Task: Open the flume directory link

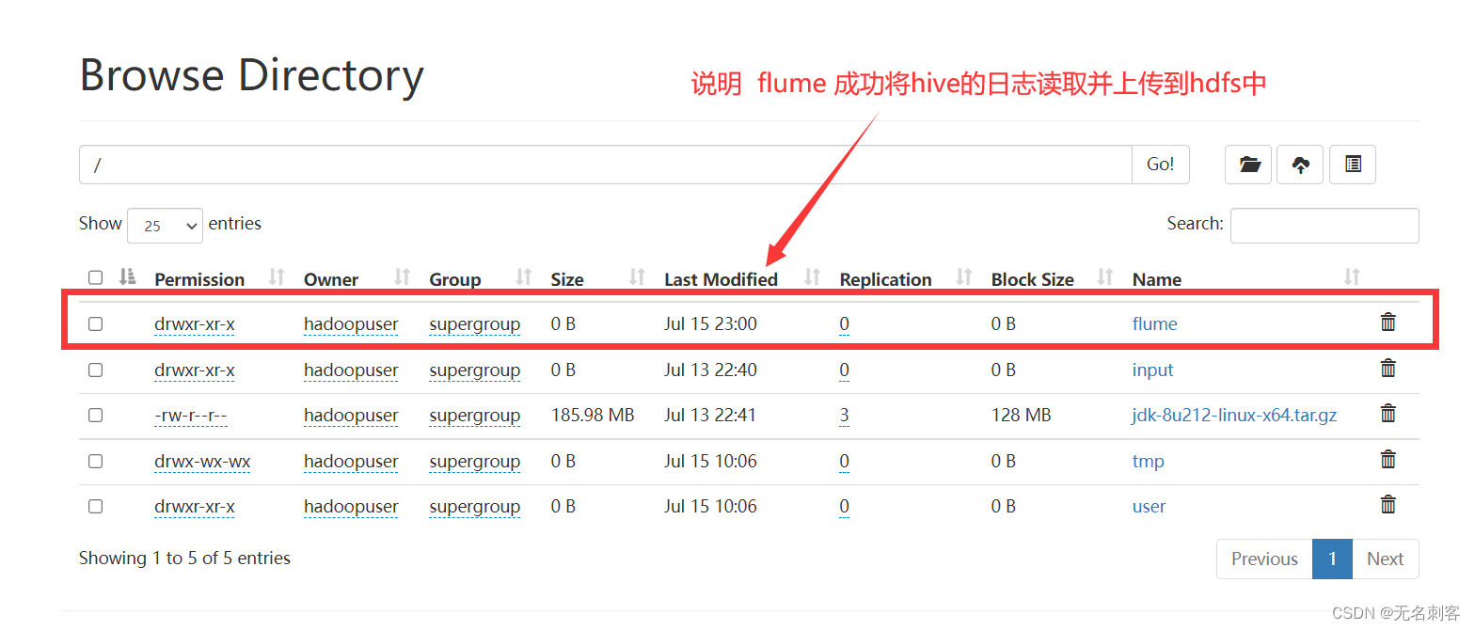Action: click(1154, 323)
